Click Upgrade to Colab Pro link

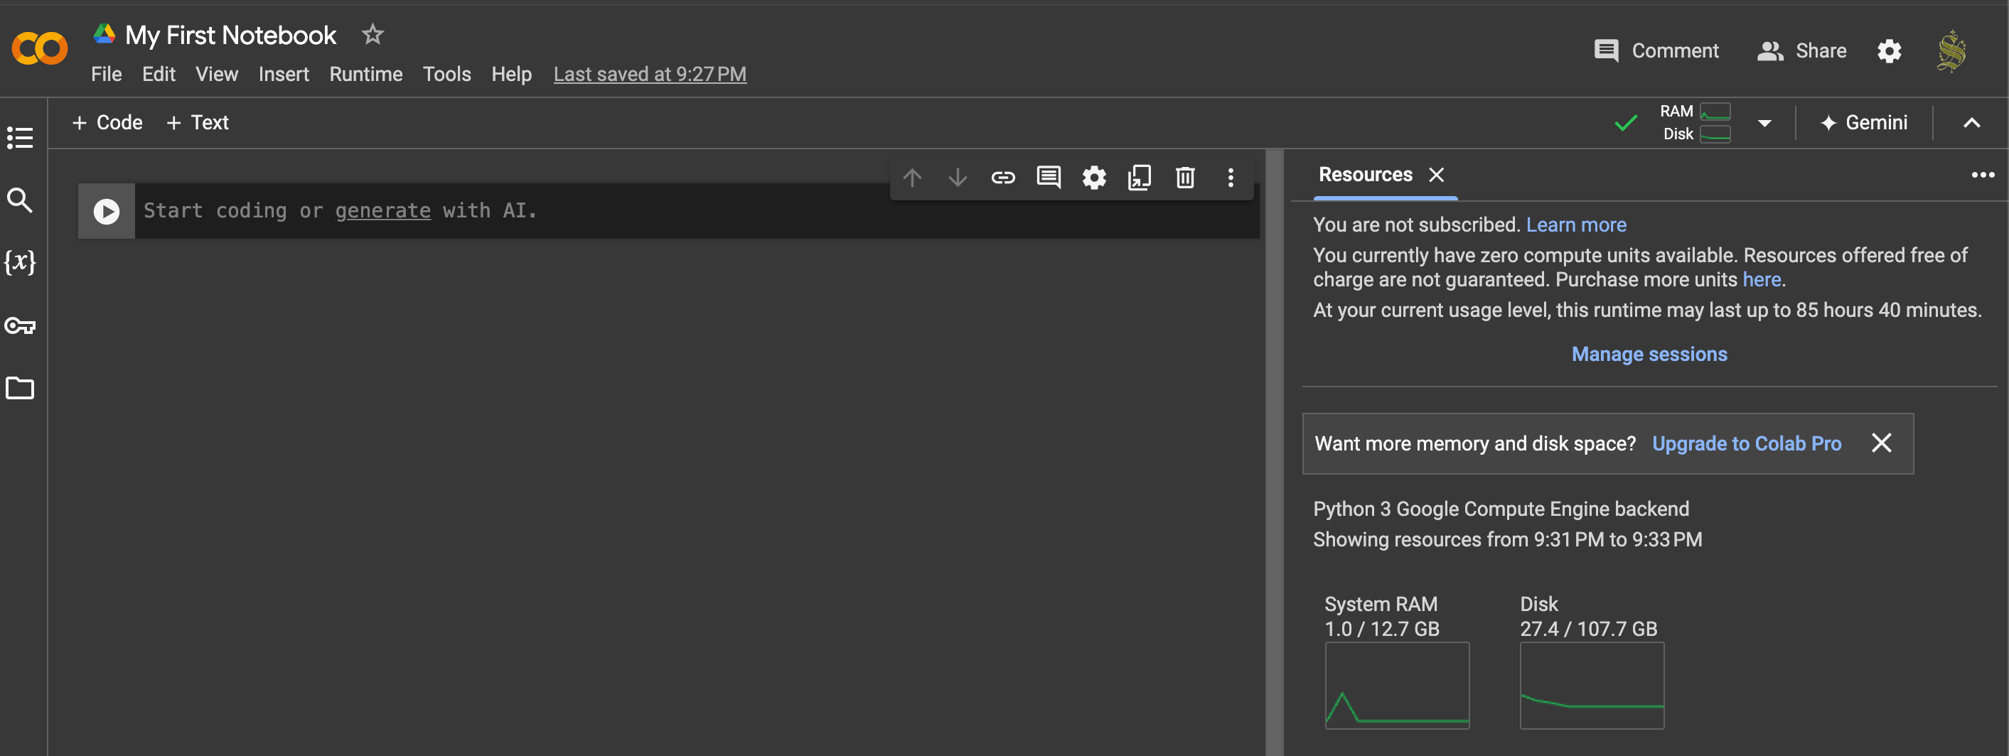[x=1746, y=443]
